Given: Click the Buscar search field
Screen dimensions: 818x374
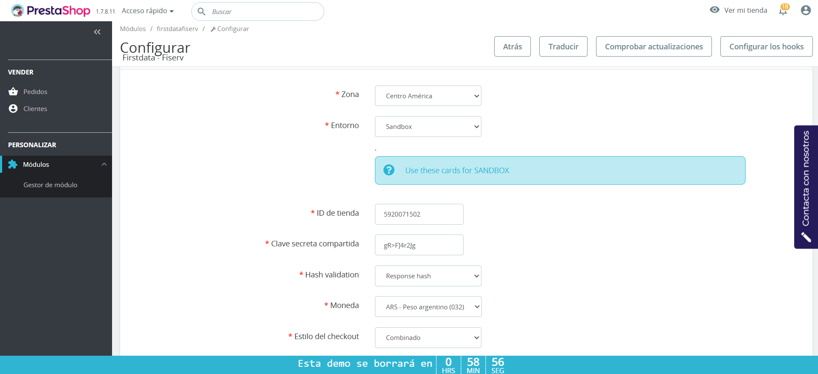Looking at the screenshot, I should tap(258, 11).
